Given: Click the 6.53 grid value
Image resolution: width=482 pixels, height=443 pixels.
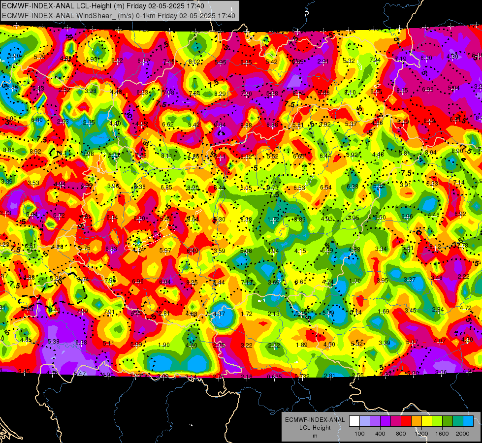Looking at the screenshot, I should (x=299, y=188).
